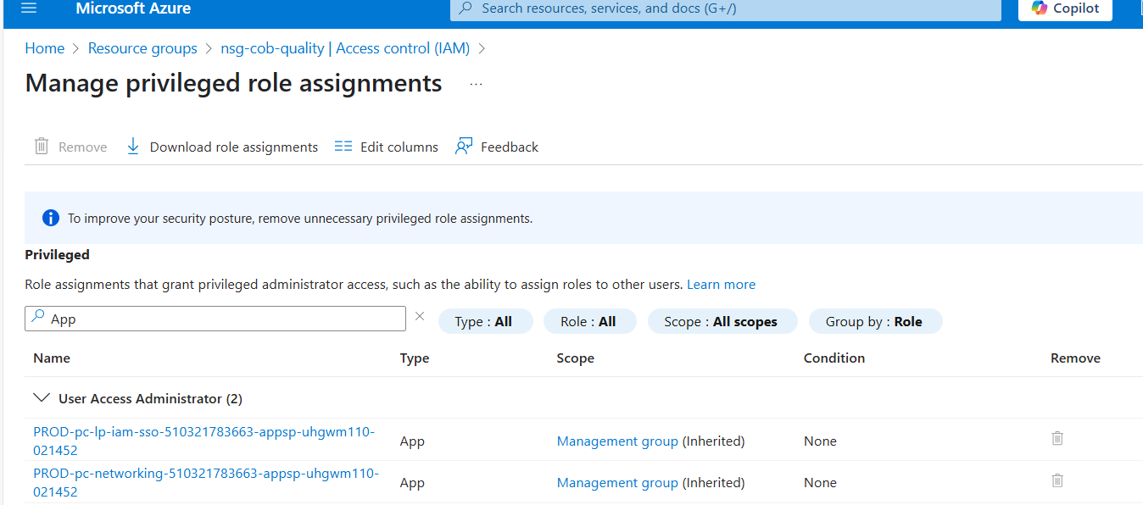Click App type cell in PROD-pc-networking row
Image resolution: width=1143 pixels, height=505 pixels.
tap(412, 483)
